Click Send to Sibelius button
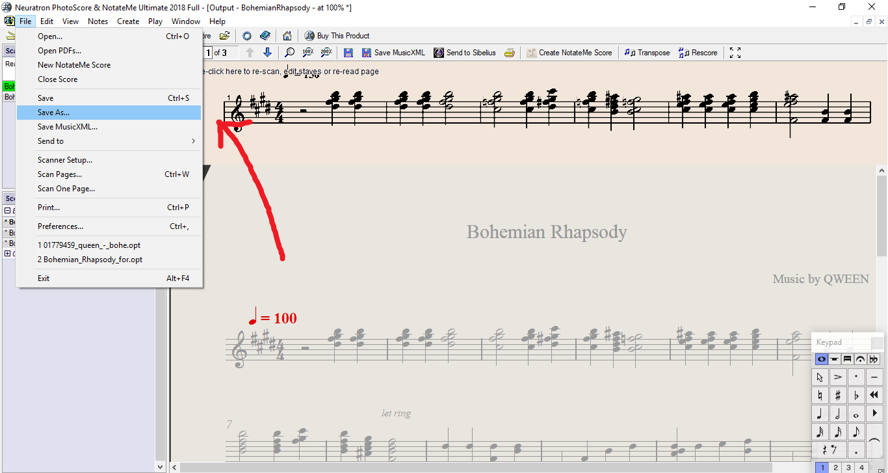The height and width of the screenshot is (473, 888). point(465,53)
